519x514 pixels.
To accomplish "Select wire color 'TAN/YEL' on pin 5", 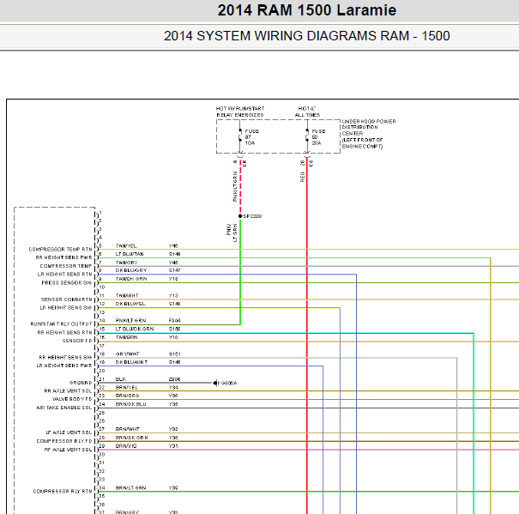I will (x=126, y=245).
